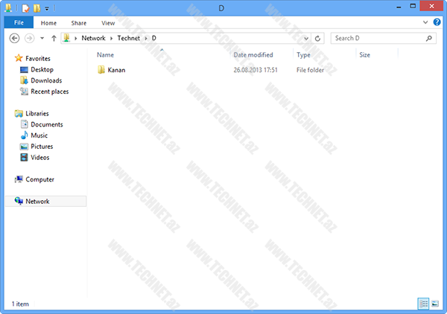
Task: Open the Documents library
Action: click(47, 124)
